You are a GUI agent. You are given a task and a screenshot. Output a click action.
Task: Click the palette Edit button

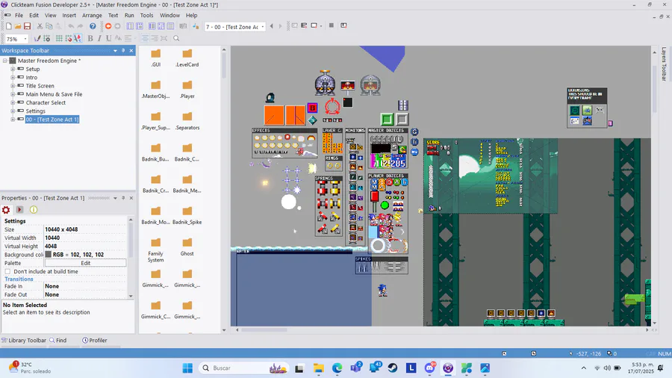click(86, 263)
